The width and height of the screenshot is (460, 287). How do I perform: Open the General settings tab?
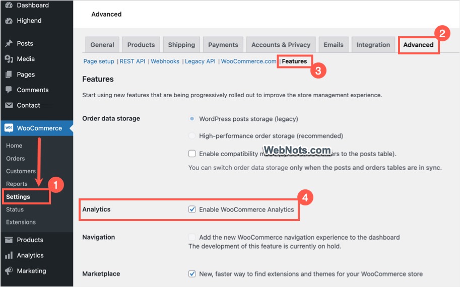click(102, 45)
